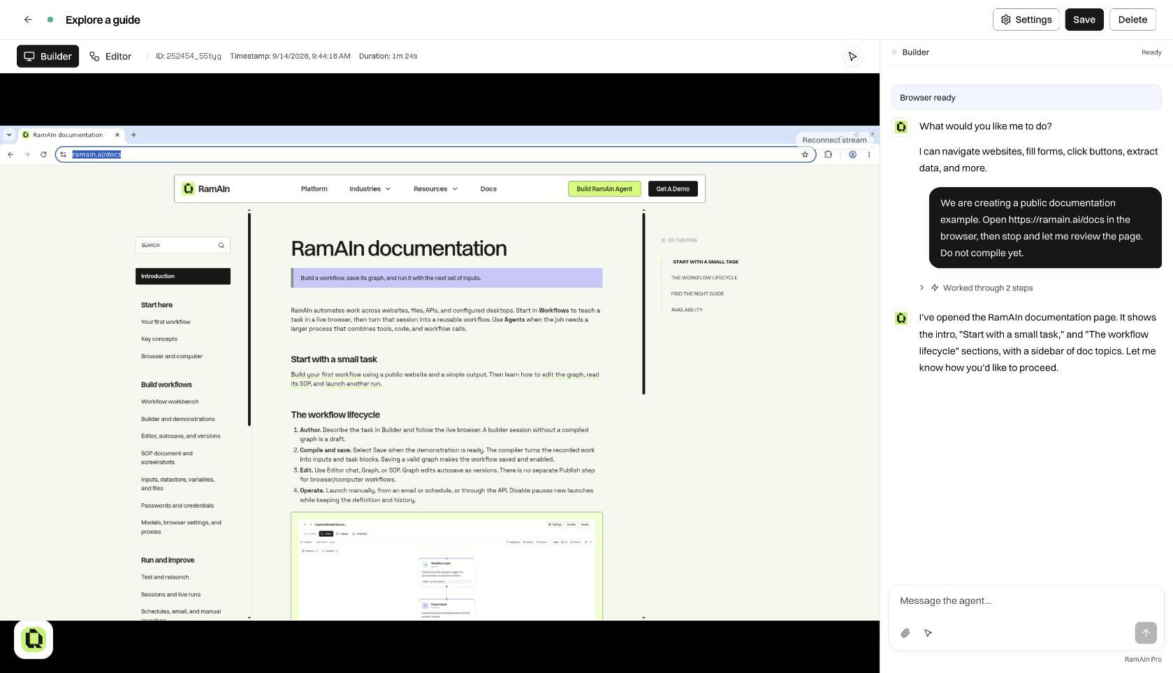Viewport: 1173px width, 673px height.
Task: Click the Save button
Action: (x=1084, y=20)
